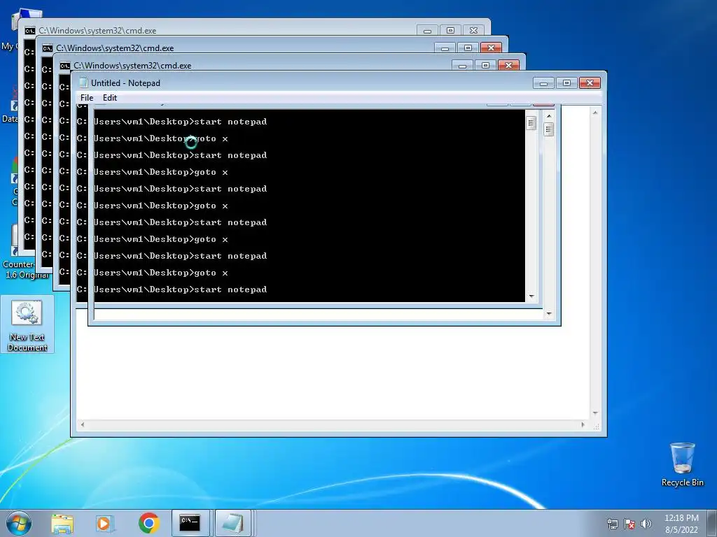Viewport: 717px width, 537px height.
Task: Click the title of the rearmost cmd.exe window
Action: 97,31
